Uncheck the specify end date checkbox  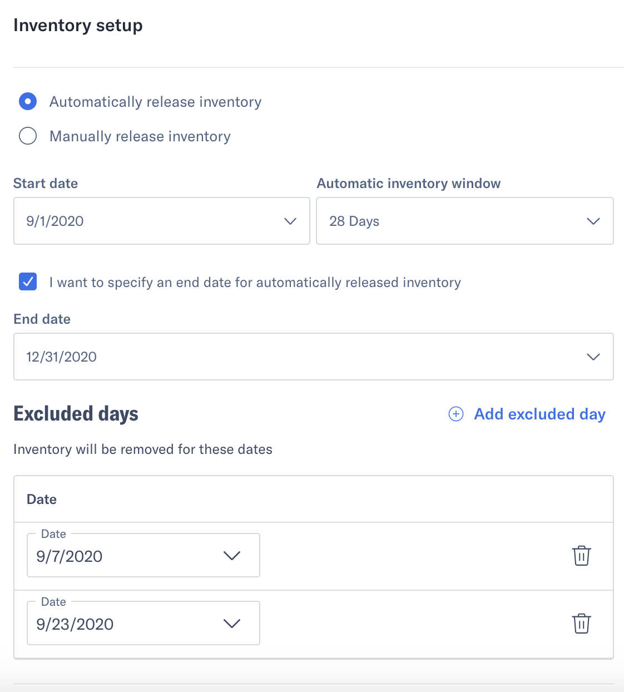tap(28, 282)
